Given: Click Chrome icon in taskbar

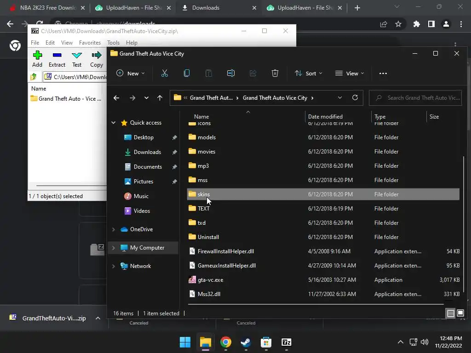Looking at the screenshot, I should click(225, 342).
